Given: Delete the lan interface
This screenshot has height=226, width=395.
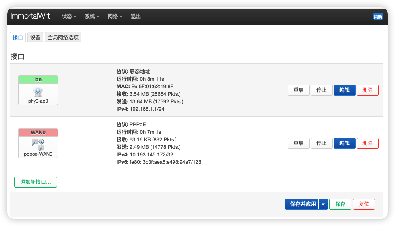Looking at the screenshot, I should click(x=367, y=90).
